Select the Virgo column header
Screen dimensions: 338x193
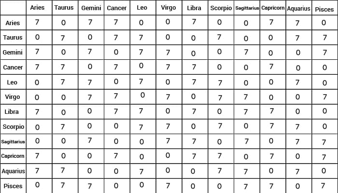pyautogui.click(x=168, y=8)
